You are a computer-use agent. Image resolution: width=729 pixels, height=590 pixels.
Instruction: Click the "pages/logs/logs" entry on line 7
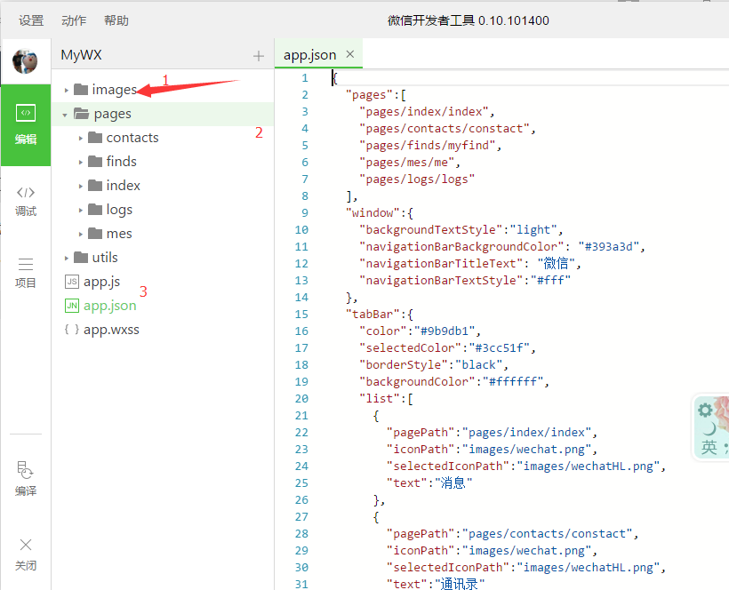417,179
